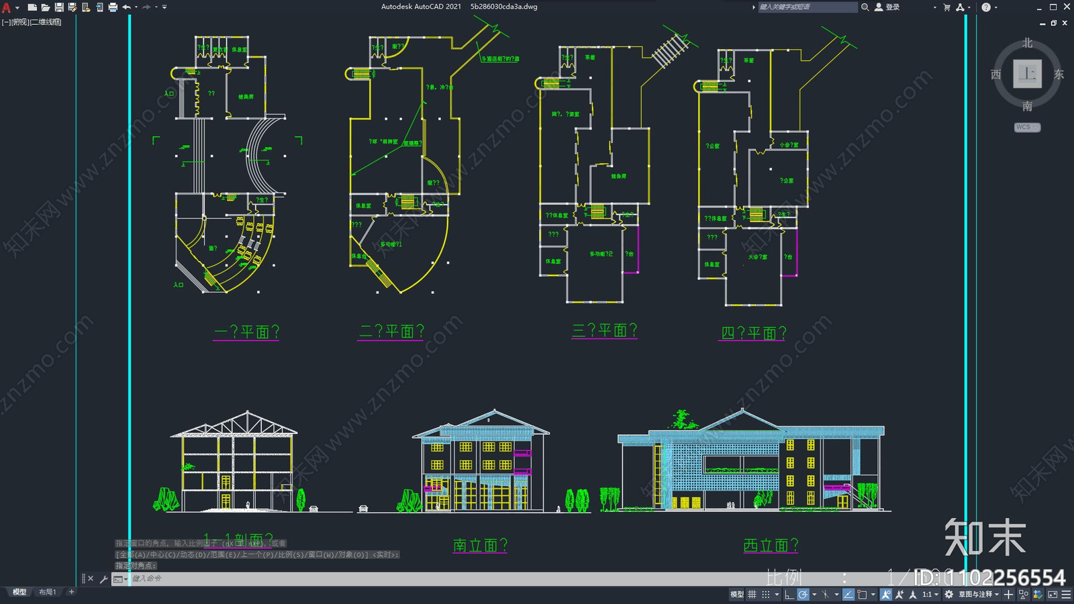Click the search magnifier icon
The width and height of the screenshot is (1074, 604).
[865, 7]
